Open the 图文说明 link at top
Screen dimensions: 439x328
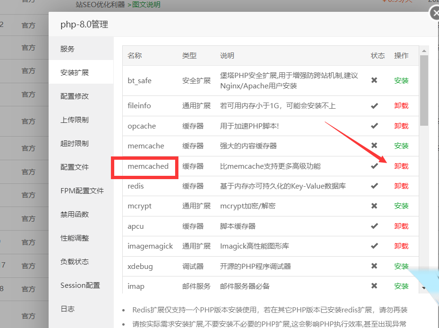[147, 5]
